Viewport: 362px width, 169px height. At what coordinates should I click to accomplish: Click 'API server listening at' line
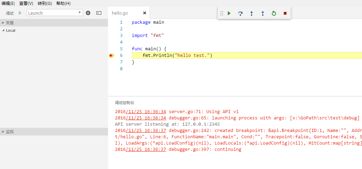click(x=167, y=124)
